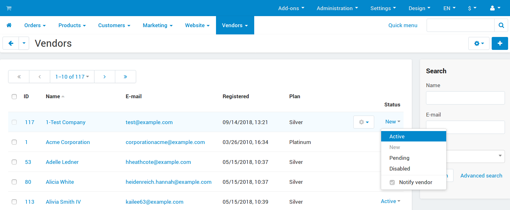Open vendor ID 117 link
510x210 pixels.
click(30, 122)
